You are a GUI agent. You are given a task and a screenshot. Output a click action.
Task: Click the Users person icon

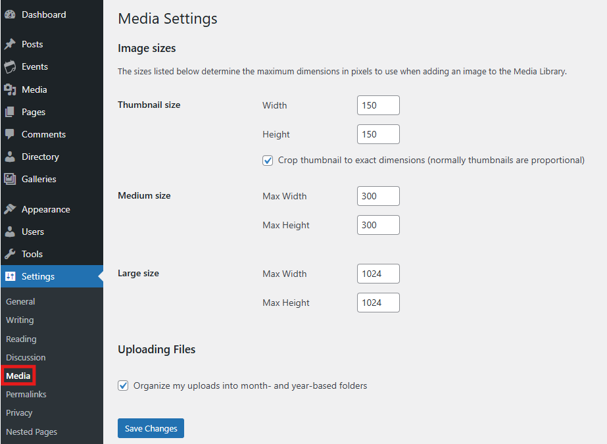pos(10,232)
